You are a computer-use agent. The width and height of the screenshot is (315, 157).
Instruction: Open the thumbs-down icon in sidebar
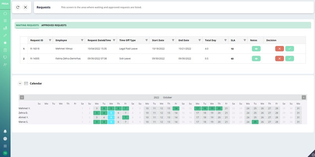pos(5,58)
